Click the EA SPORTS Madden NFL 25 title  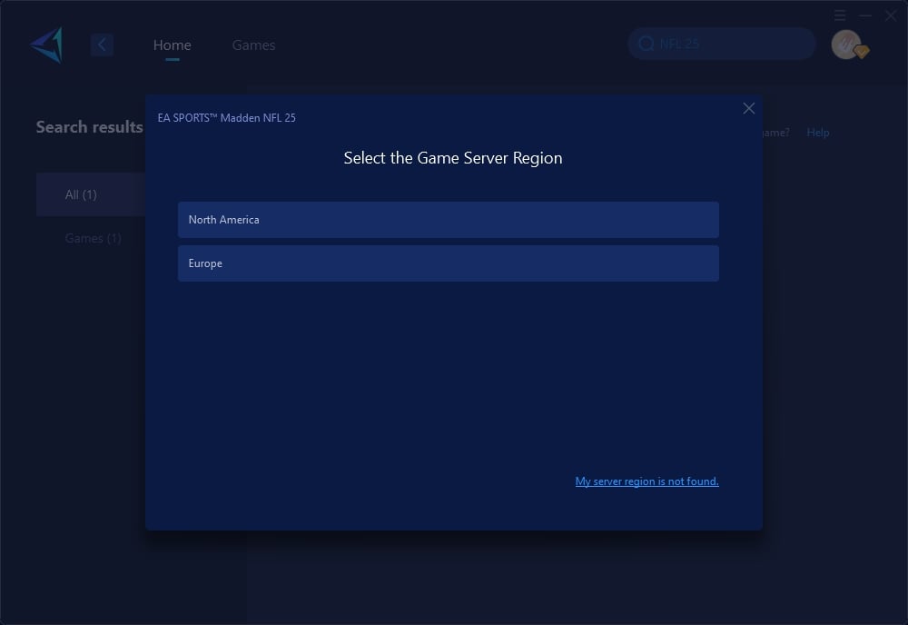(x=226, y=117)
